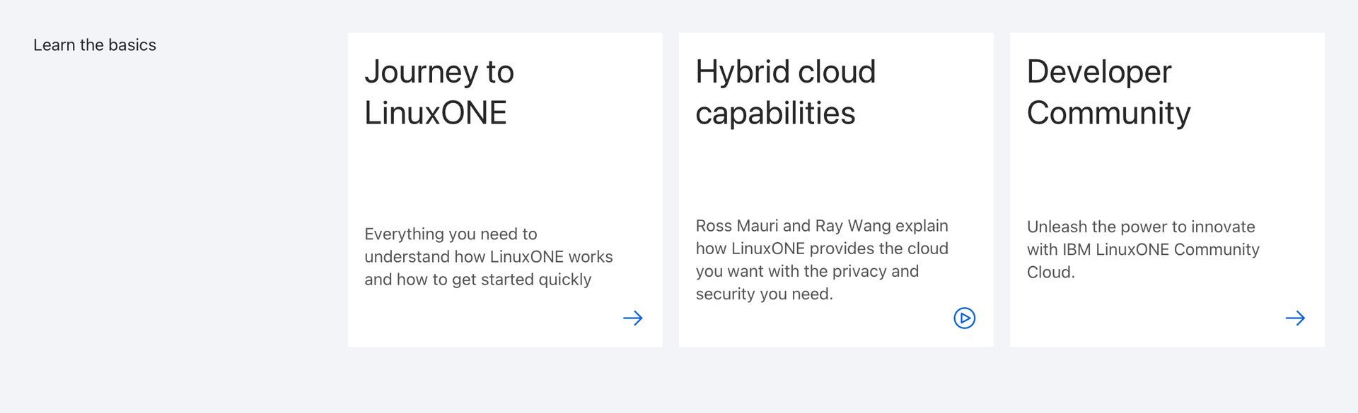The image size is (1358, 413).
Task: Open the Developer Community heading
Action: [x=1108, y=92]
